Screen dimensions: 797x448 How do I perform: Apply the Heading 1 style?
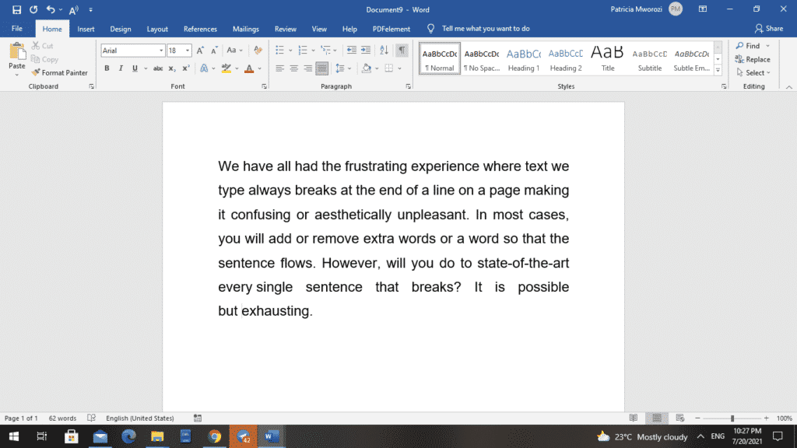click(x=524, y=58)
